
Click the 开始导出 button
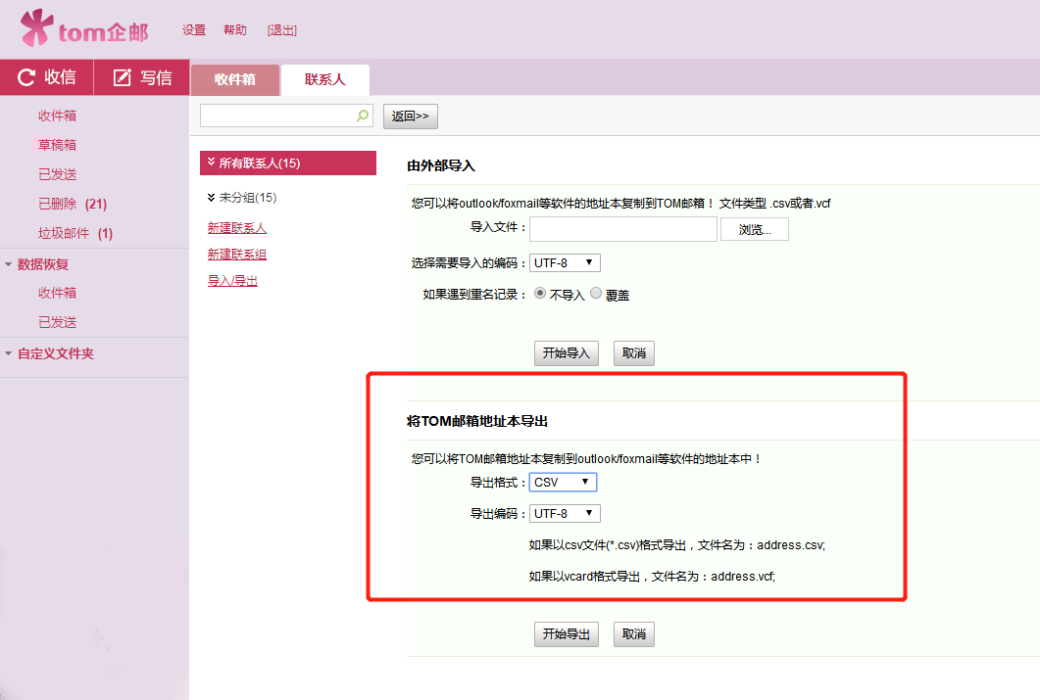(x=566, y=634)
